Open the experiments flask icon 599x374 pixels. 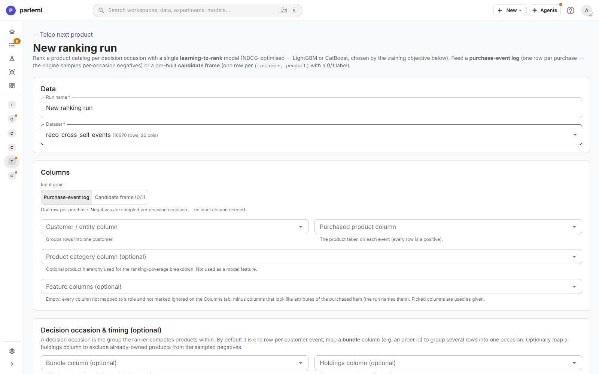click(x=12, y=59)
